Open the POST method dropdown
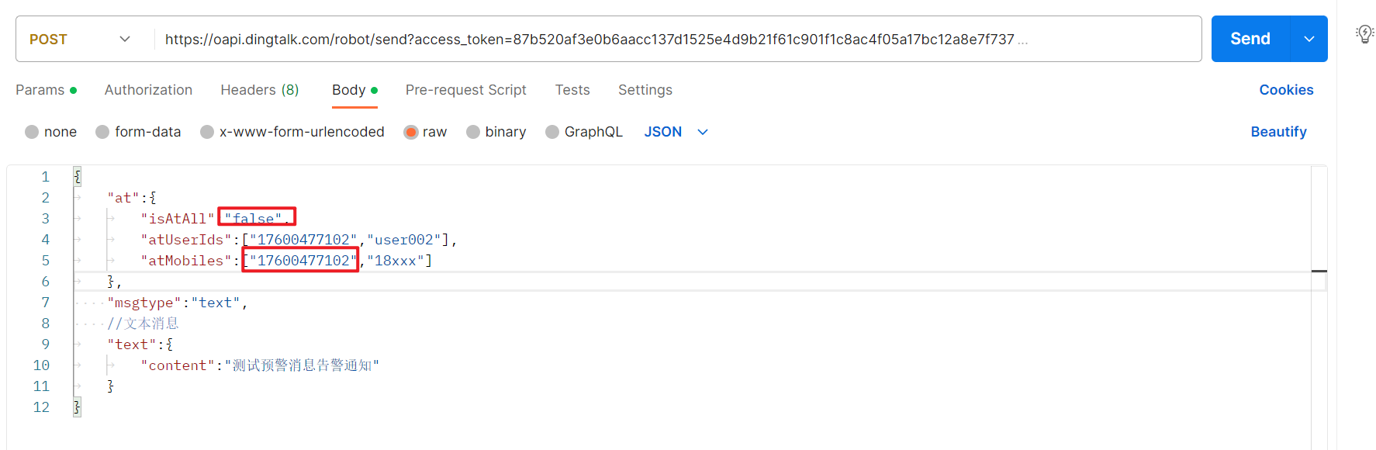1376x450 pixels. pos(80,39)
